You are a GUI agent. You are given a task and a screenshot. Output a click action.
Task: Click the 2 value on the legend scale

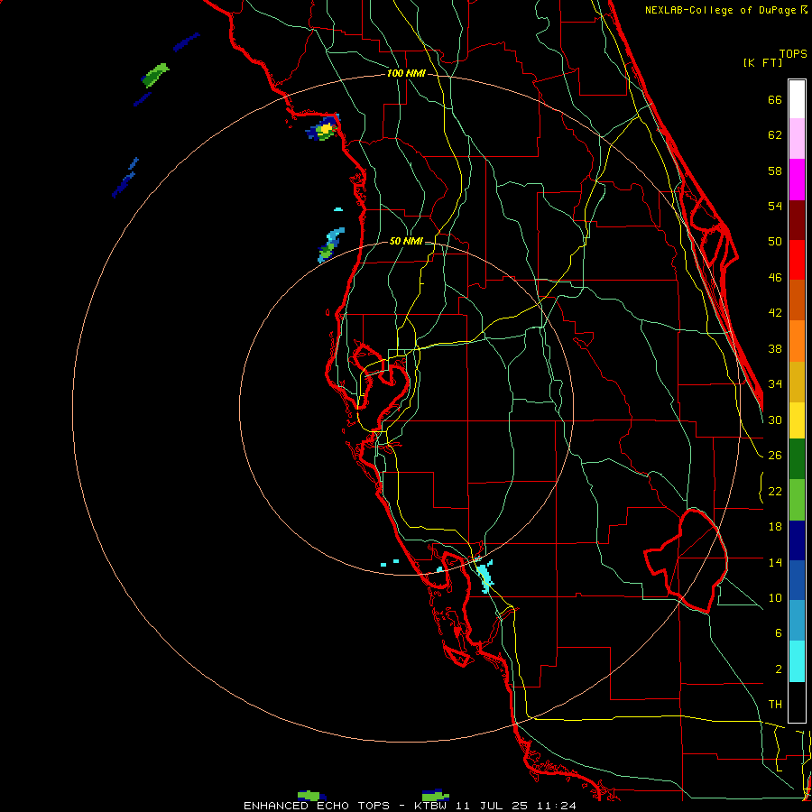pos(779,669)
